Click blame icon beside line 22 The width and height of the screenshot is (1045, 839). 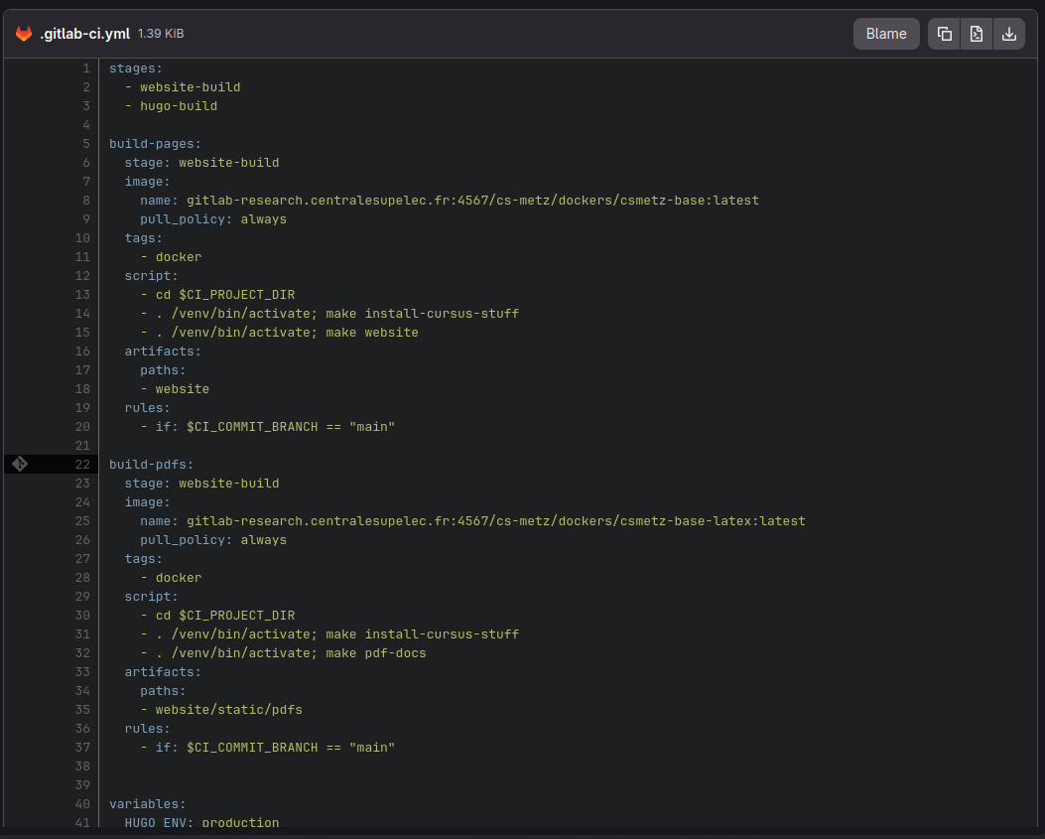pos(20,464)
